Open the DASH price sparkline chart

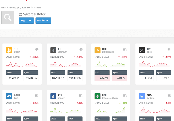(21, 110)
